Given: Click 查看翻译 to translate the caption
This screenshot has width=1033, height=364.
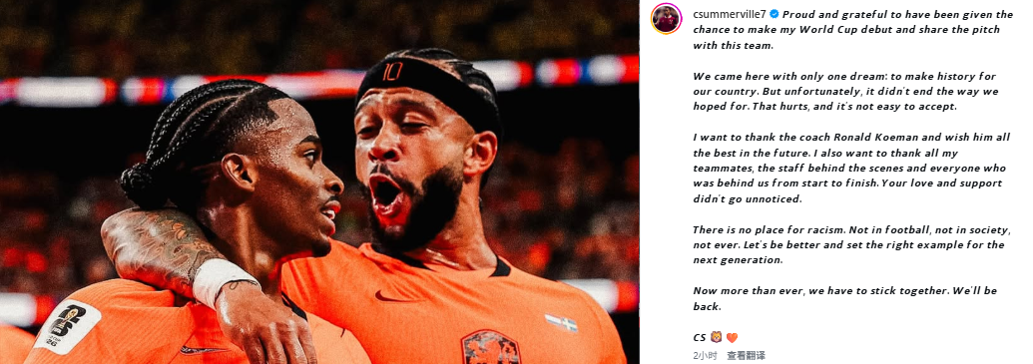Looking at the screenshot, I should [746, 355].
